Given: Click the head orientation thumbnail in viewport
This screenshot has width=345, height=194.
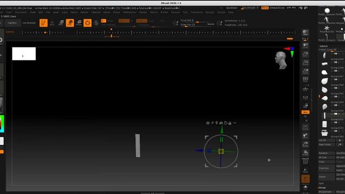Looking at the screenshot, I should click(281, 60).
